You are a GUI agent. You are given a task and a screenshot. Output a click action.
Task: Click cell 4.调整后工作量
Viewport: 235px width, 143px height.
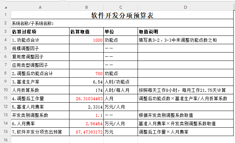click(x=40, y=98)
